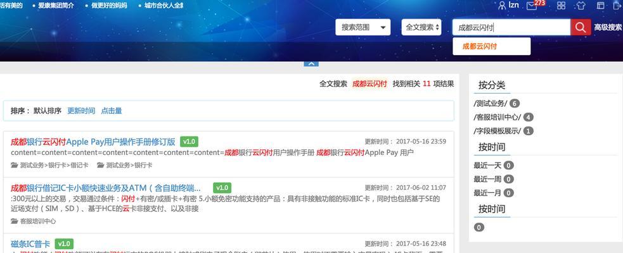Click the 4 count badge for 客服培训中心

[528, 118]
